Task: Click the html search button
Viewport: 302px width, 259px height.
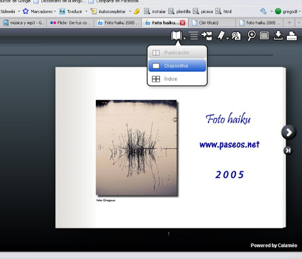Action: pyautogui.click(x=223, y=12)
